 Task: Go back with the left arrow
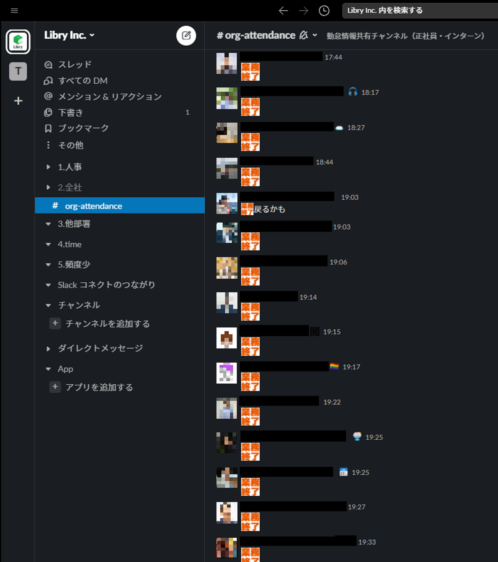(283, 11)
